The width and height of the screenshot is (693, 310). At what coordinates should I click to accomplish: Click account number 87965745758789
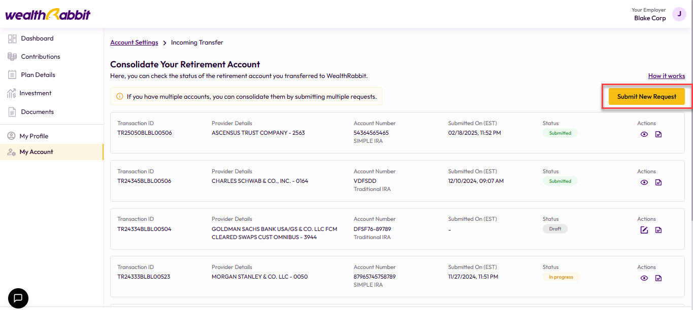[375, 277]
